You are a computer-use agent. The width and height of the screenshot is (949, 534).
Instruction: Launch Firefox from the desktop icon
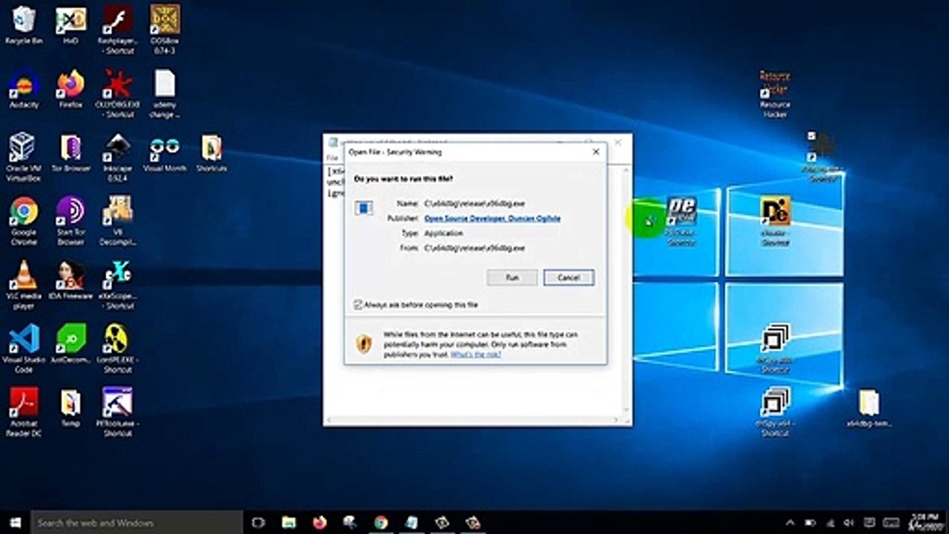point(70,89)
